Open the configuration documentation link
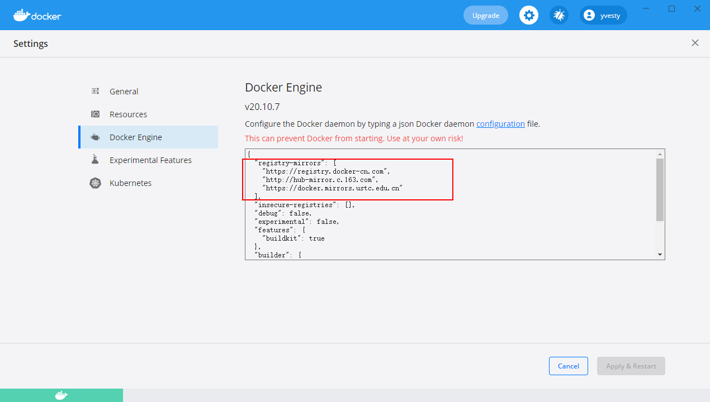The width and height of the screenshot is (710, 402). 500,123
